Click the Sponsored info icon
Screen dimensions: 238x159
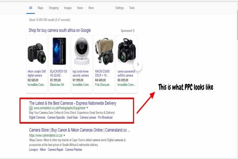point(134,31)
